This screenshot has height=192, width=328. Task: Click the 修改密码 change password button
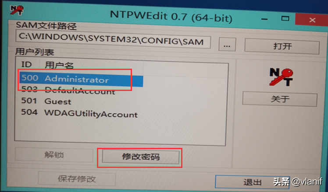tap(141, 157)
